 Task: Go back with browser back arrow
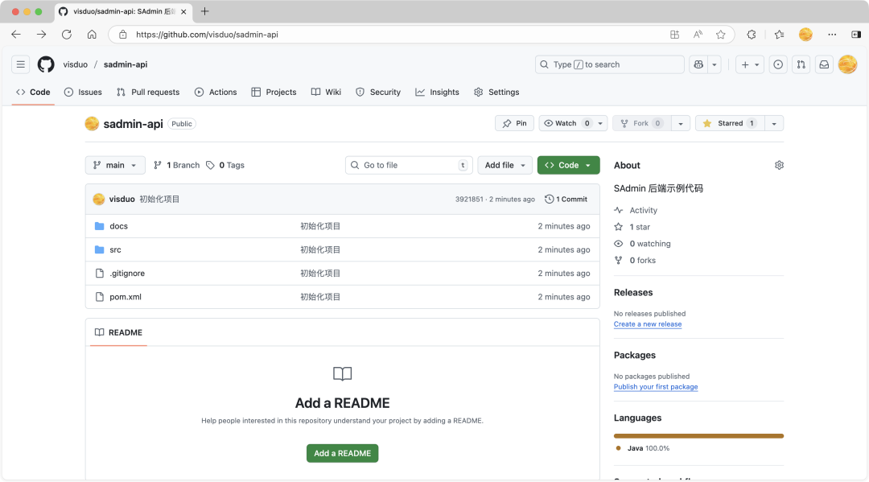click(16, 35)
